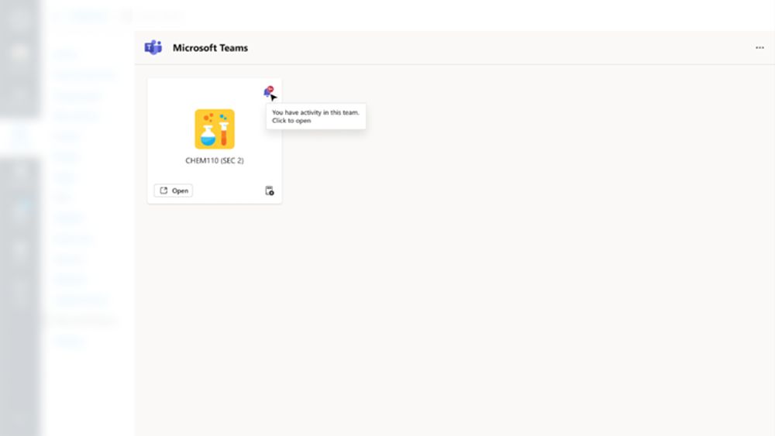
Task: Click the currently selected dark course navigation item
Action: coord(84,320)
